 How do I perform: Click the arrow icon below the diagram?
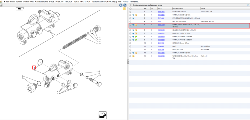click(102, 115)
